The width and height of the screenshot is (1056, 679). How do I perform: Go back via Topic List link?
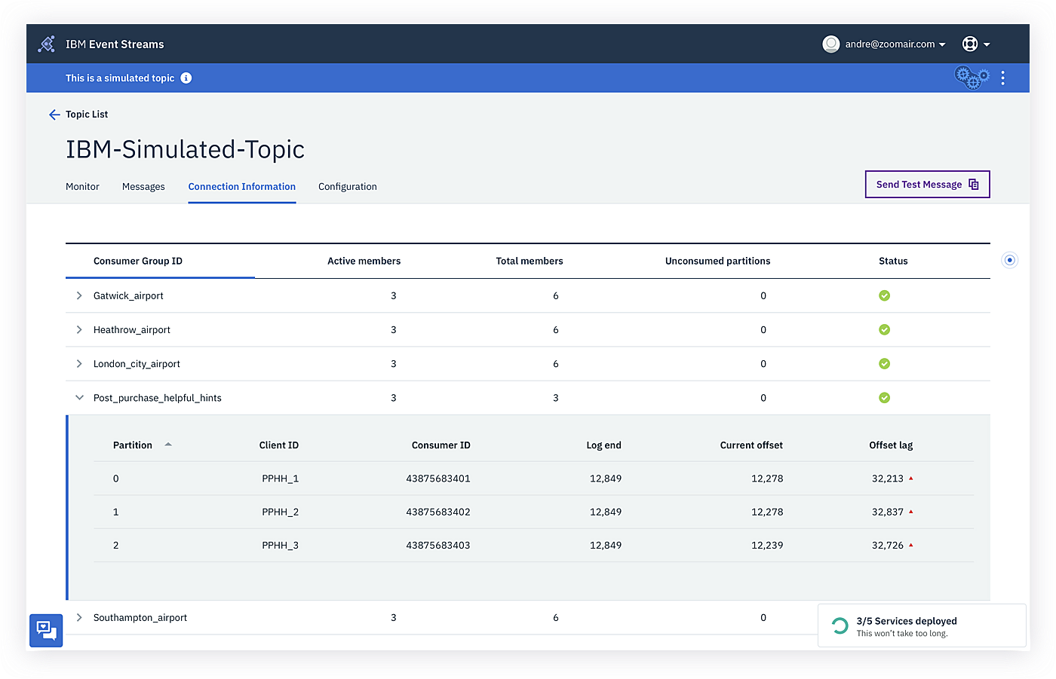(87, 115)
